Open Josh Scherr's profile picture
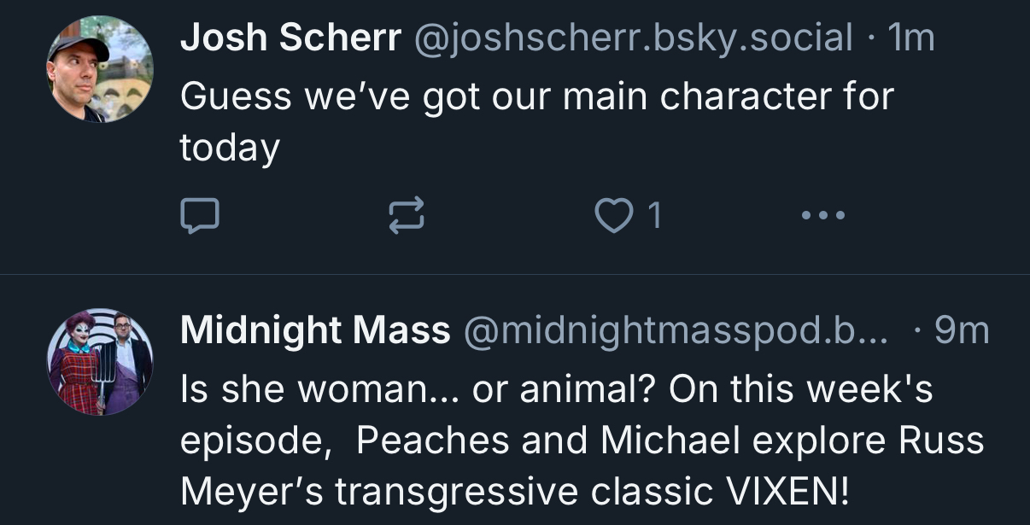Image resolution: width=1030 pixels, height=525 pixels. pos(100,69)
